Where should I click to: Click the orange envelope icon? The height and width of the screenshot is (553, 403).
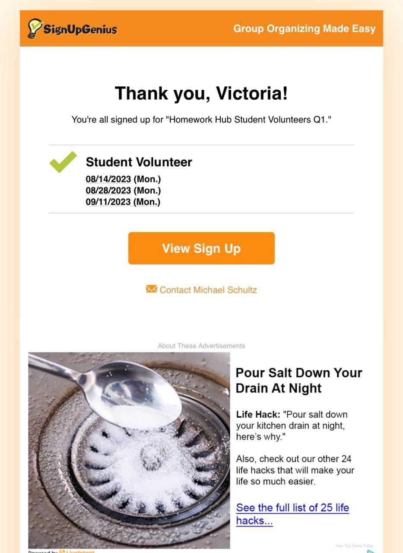151,289
